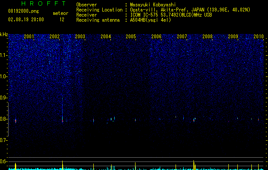Image resolution: width=268 pixels, height=170 pixels.
Task: Click the tall meteor echo streak after 2002
Action: [x=62, y=110]
